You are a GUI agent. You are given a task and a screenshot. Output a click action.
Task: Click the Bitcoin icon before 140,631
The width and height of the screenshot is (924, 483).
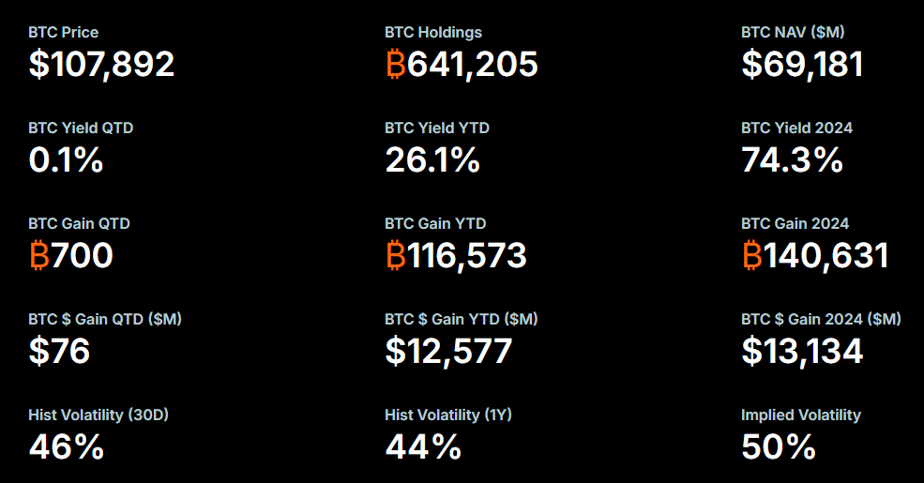click(751, 255)
